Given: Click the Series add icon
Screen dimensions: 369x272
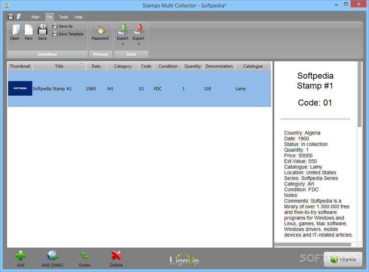Looking at the screenshot, I should 84,256.
